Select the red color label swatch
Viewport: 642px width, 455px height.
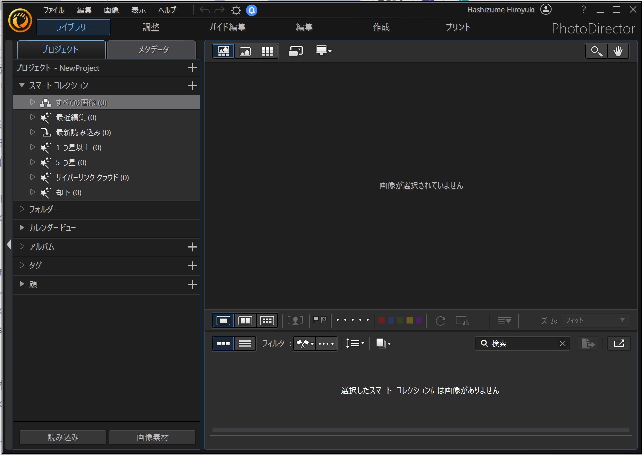click(381, 321)
